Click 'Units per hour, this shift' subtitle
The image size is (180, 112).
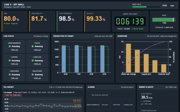pyautogui.click(x=103, y=36)
